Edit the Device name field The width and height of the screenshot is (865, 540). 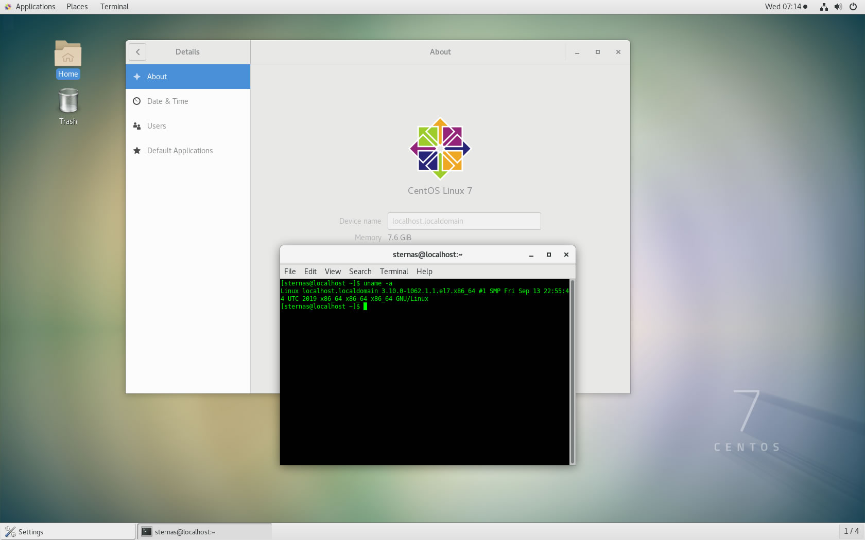pyautogui.click(x=464, y=221)
